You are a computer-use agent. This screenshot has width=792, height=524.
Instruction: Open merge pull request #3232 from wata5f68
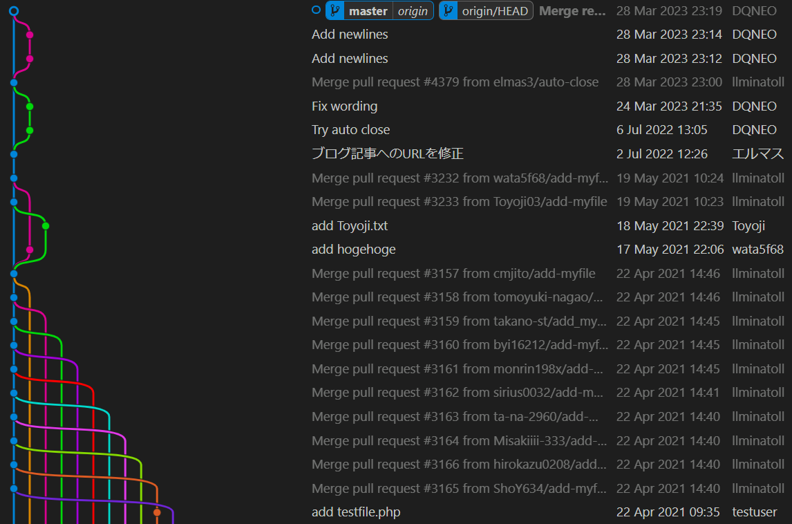click(460, 178)
